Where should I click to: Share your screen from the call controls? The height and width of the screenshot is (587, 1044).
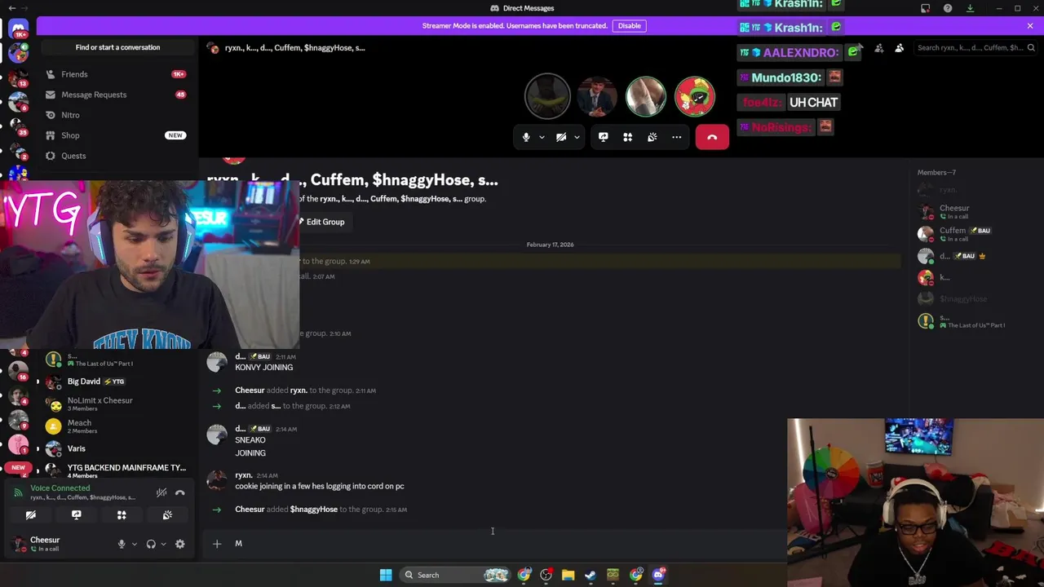click(603, 137)
